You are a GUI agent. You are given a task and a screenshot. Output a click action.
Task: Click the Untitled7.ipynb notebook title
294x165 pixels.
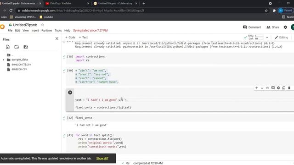click(25, 25)
